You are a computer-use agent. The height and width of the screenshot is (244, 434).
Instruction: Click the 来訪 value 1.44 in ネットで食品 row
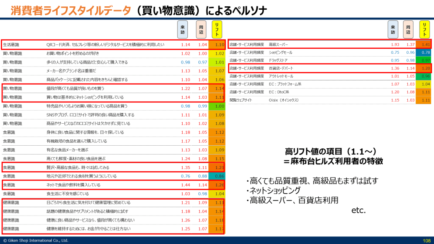(186, 185)
